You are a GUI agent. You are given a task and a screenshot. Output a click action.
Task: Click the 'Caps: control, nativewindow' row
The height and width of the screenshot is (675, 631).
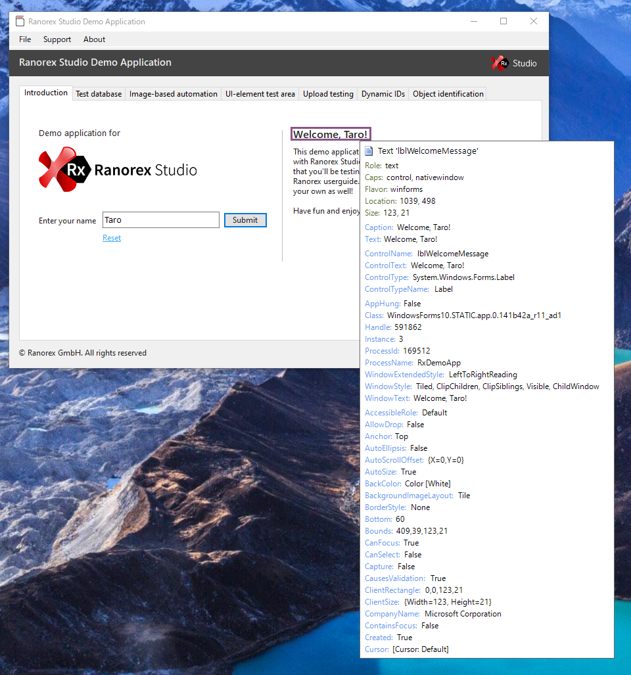click(414, 177)
